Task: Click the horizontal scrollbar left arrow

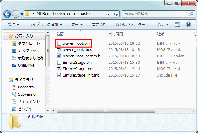Action: [x=54, y=110]
